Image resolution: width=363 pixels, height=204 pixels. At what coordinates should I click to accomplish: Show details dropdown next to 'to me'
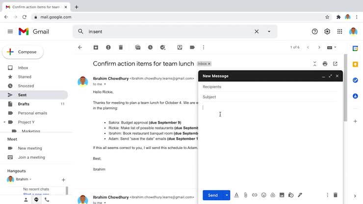click(105, 84)
